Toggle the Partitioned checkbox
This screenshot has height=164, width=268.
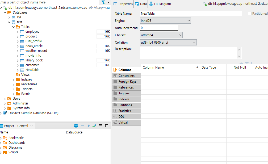pos(250,14)
